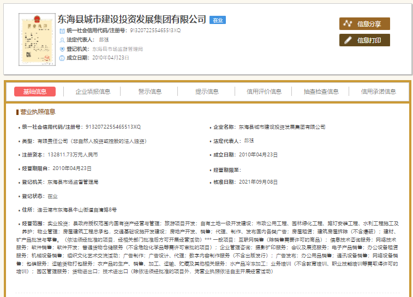Image resolution: width=413 pixels, height=297 pixels.
Task: Open the 抽查检查信息 tab
Action: 321,92
